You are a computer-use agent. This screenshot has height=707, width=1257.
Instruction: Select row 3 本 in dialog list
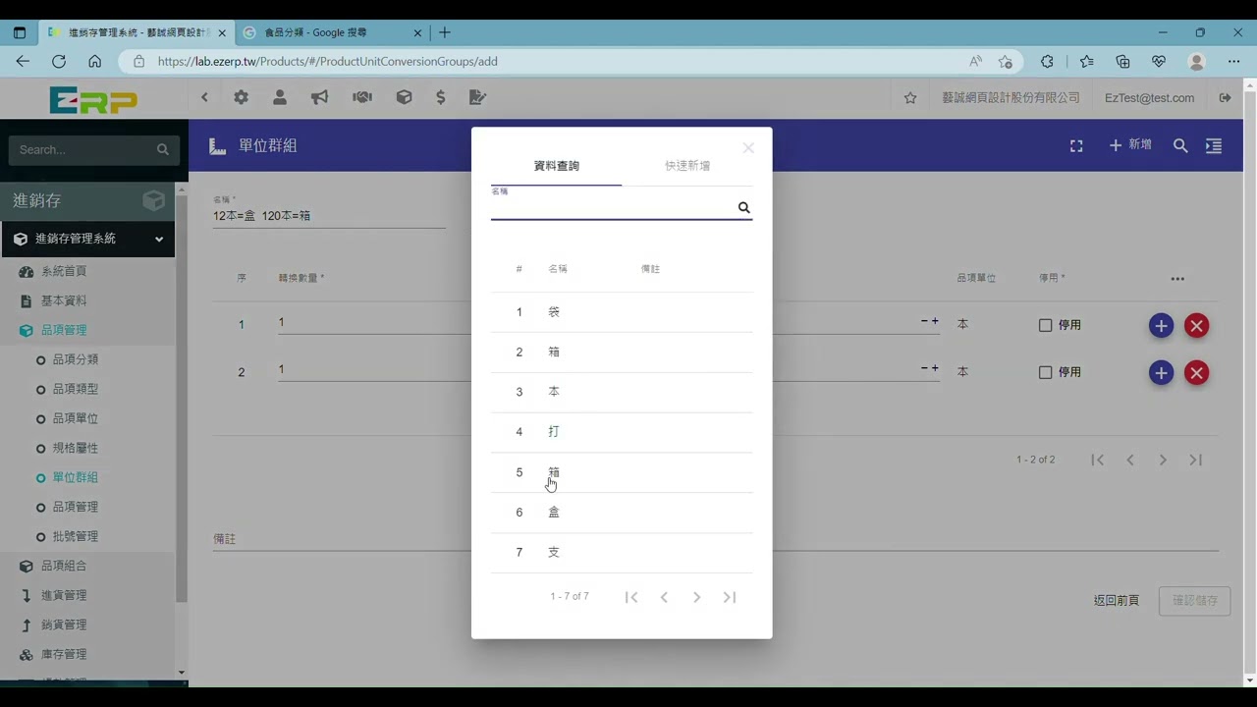622,392
